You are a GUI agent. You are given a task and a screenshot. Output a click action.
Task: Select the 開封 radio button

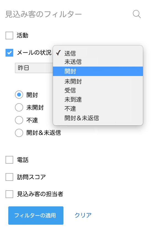pyautogui.click(x=19, y=95)
